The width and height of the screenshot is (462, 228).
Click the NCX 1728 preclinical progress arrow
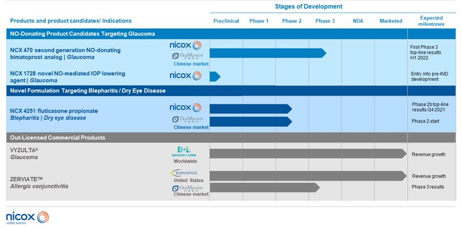pyautogui.click(x=215, y=76)
